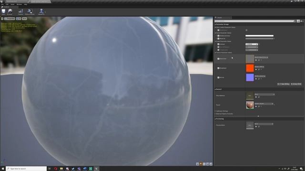305x171 pixels.
Task: Toggle the static switch value checkbox
Action: [246, 30]
